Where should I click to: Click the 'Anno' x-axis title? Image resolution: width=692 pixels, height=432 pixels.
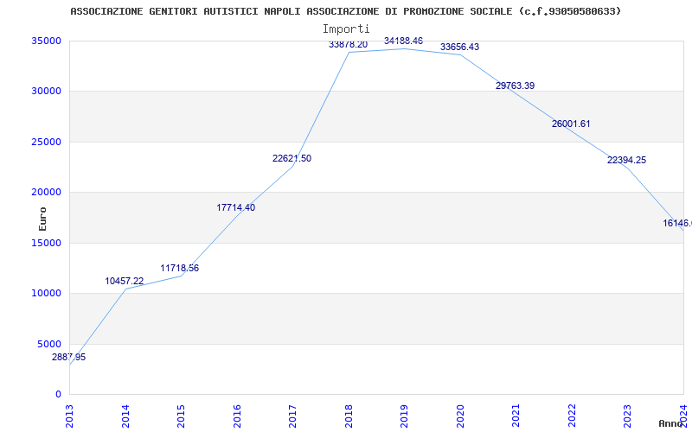(x=671, y=423)
